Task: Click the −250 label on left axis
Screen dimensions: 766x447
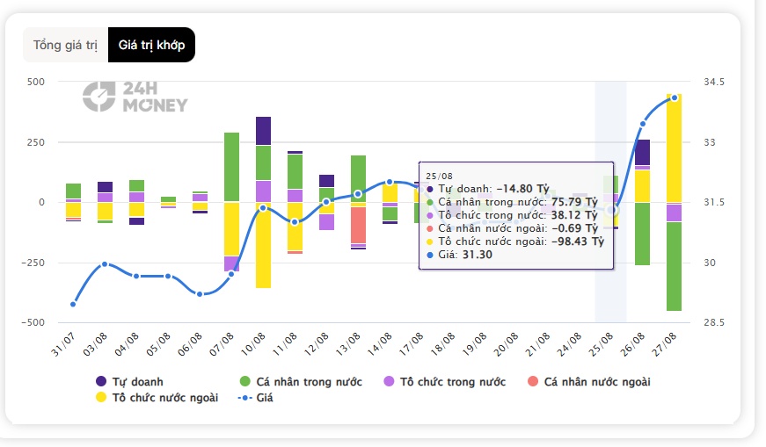Action: 33,263
